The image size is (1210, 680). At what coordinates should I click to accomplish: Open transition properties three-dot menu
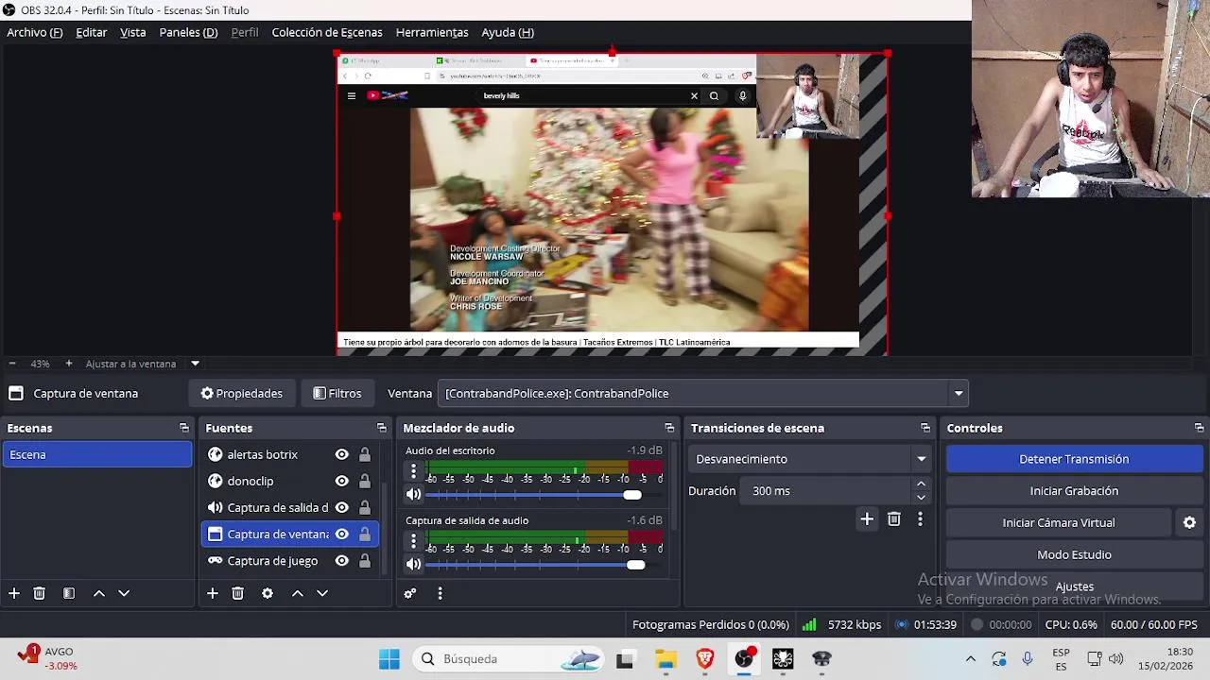point(920,518)
